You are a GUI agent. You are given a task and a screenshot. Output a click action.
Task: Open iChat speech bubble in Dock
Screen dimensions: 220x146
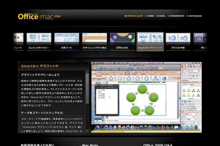[115, 127]
